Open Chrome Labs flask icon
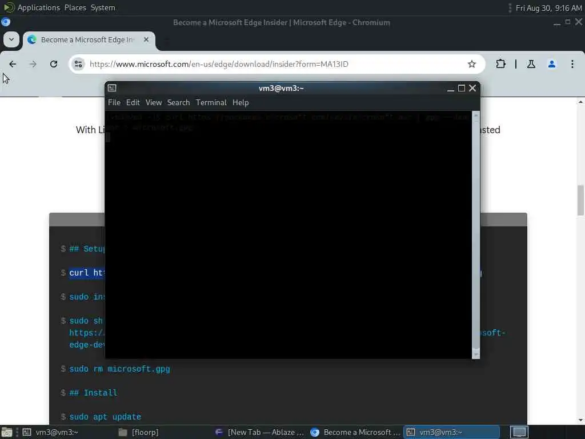 pos(531,64)
